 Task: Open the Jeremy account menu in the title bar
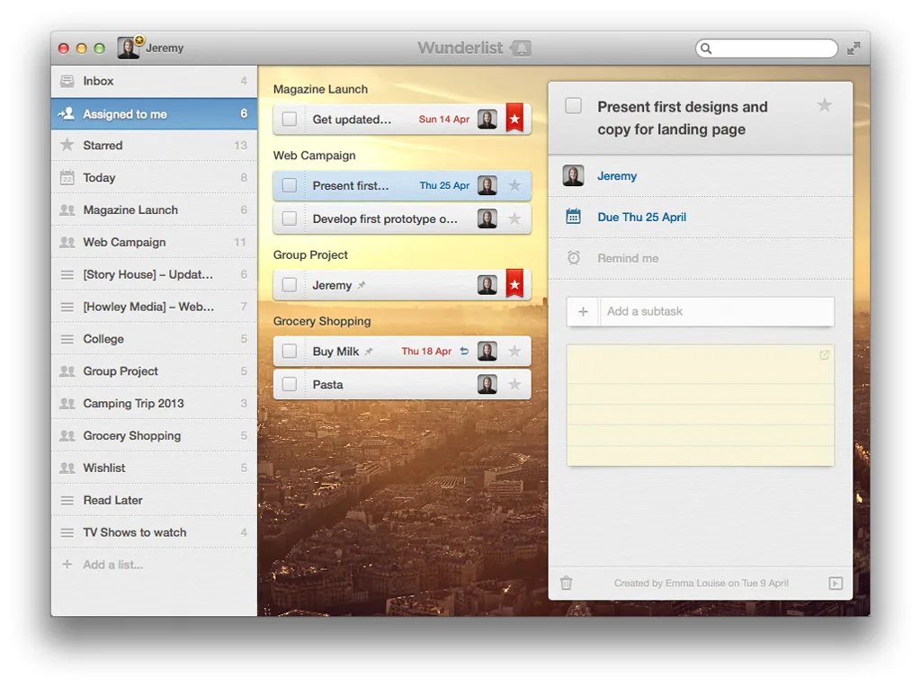pos(150,48)
